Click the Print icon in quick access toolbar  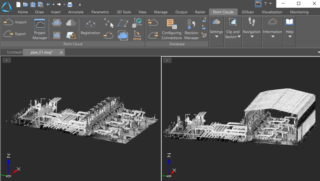pyautogui.click(x=70, y=4)
